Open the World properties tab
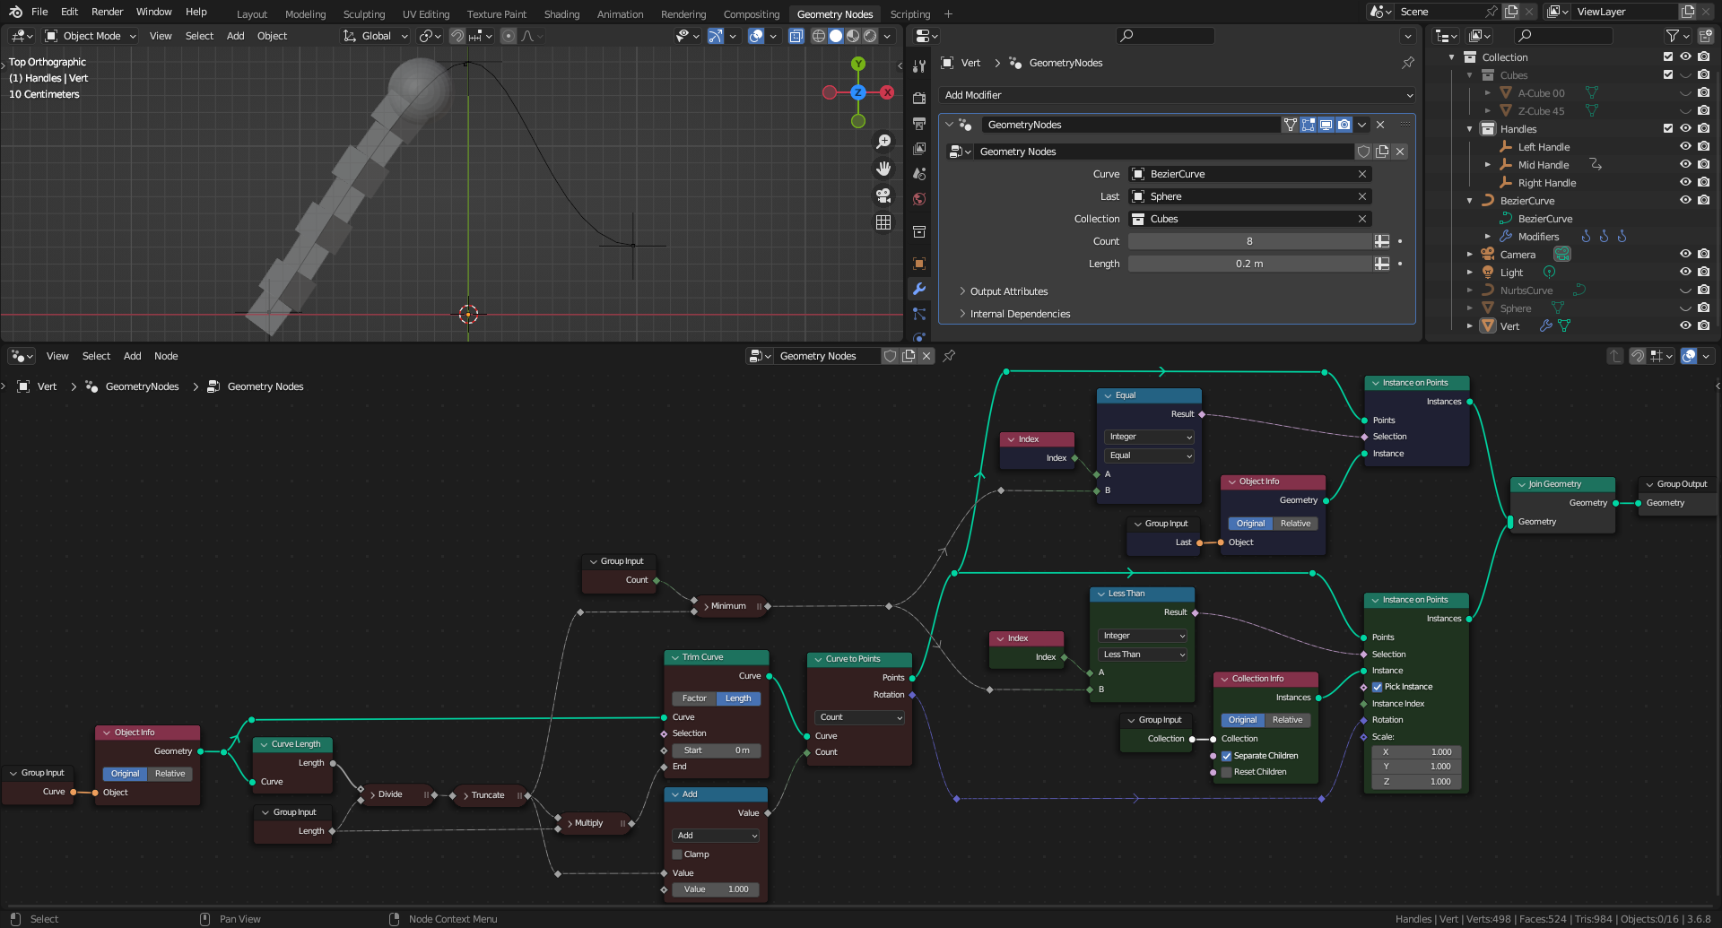Image resolution: width=1722 pixels, height=928 pixels. 919,199
